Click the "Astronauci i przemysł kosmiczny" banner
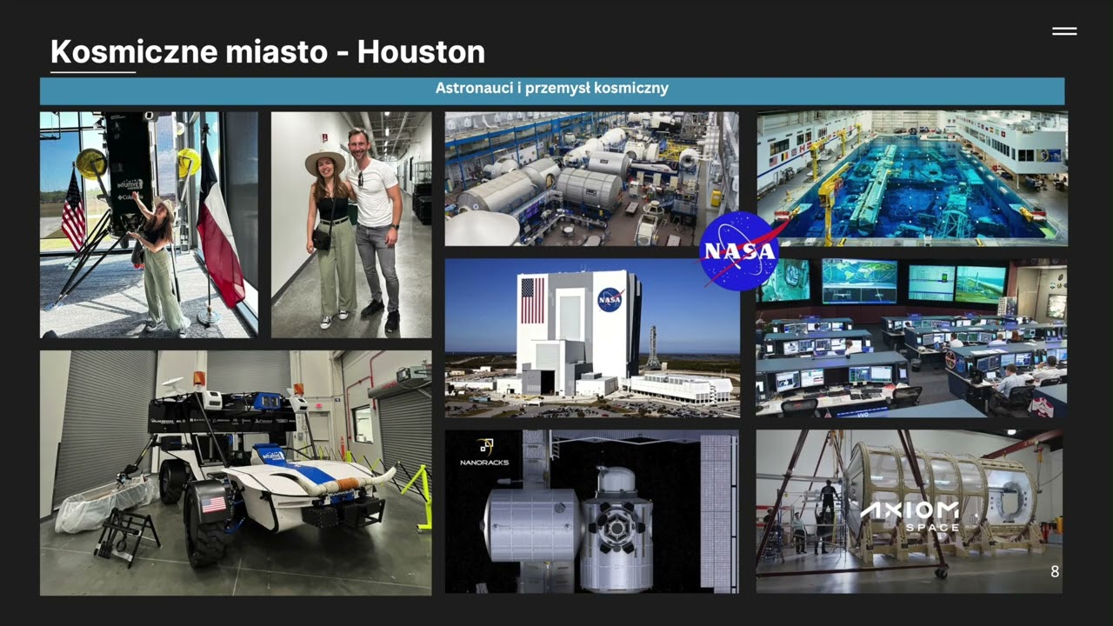The width and height of the screenshot is (1113, 626). (x=552, y=90)
